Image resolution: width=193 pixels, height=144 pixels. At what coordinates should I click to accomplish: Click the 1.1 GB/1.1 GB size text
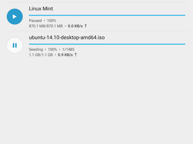[41, 55]
